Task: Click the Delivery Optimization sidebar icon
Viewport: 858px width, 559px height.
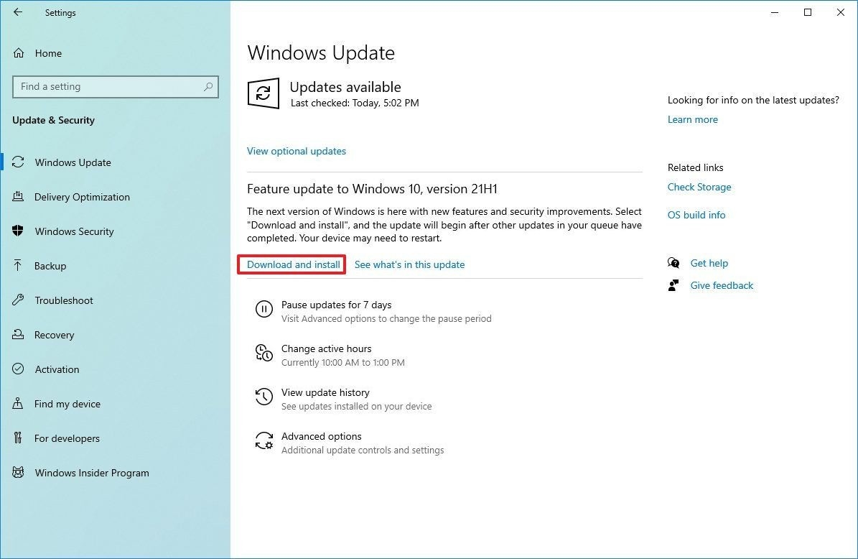Action: pyautogui.click(x=18, y=197)
